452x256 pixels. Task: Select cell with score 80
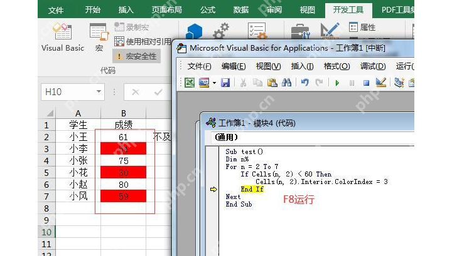click(x=124, y=185)
